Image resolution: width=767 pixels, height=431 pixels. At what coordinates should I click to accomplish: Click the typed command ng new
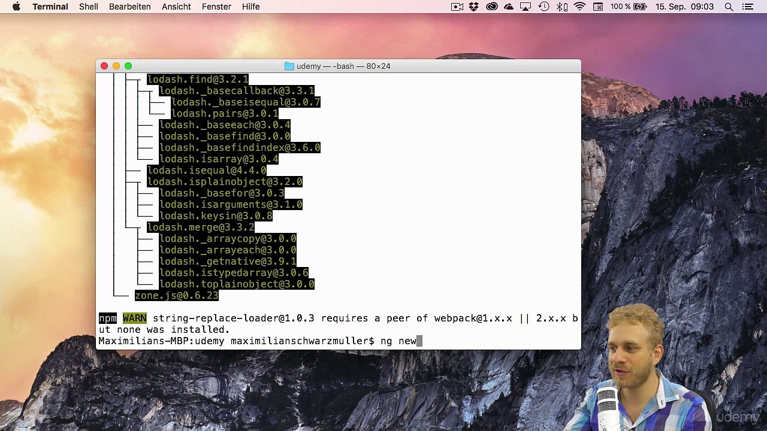tap(398, 341)
